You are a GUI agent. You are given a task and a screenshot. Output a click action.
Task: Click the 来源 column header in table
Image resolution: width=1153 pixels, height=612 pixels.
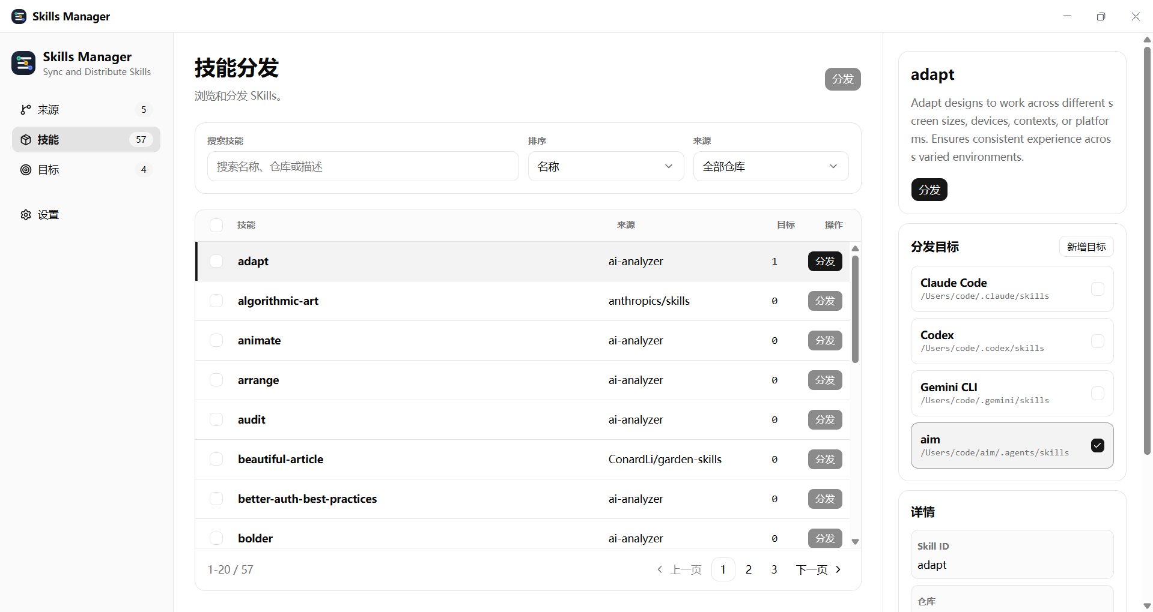626,225
